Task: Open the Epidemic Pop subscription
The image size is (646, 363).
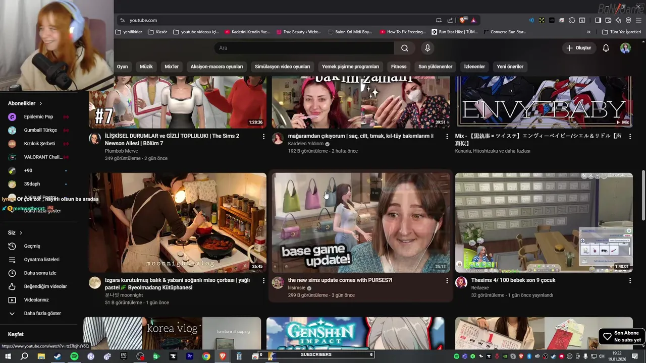Action: (x=38, y=116)
